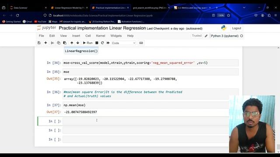Click the Jupyter logo

tap(47, 28)
